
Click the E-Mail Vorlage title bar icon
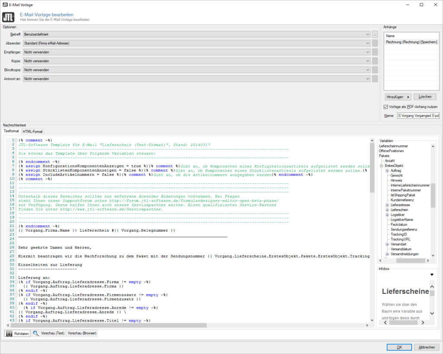coord(5,4)
